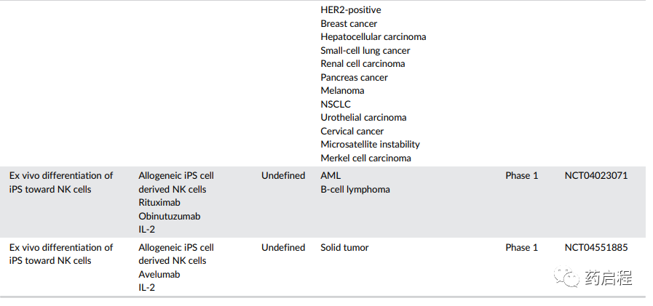Screen dimensions: 653x306
Task: Select the Obinutuzumab drug entry
Action: pos(170,216)
